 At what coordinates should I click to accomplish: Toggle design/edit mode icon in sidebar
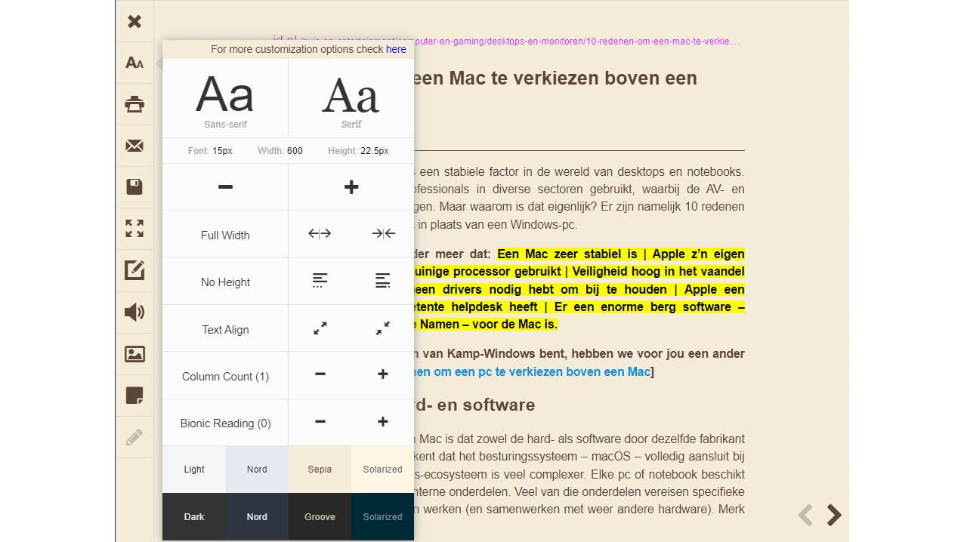(x=134, y=270)
